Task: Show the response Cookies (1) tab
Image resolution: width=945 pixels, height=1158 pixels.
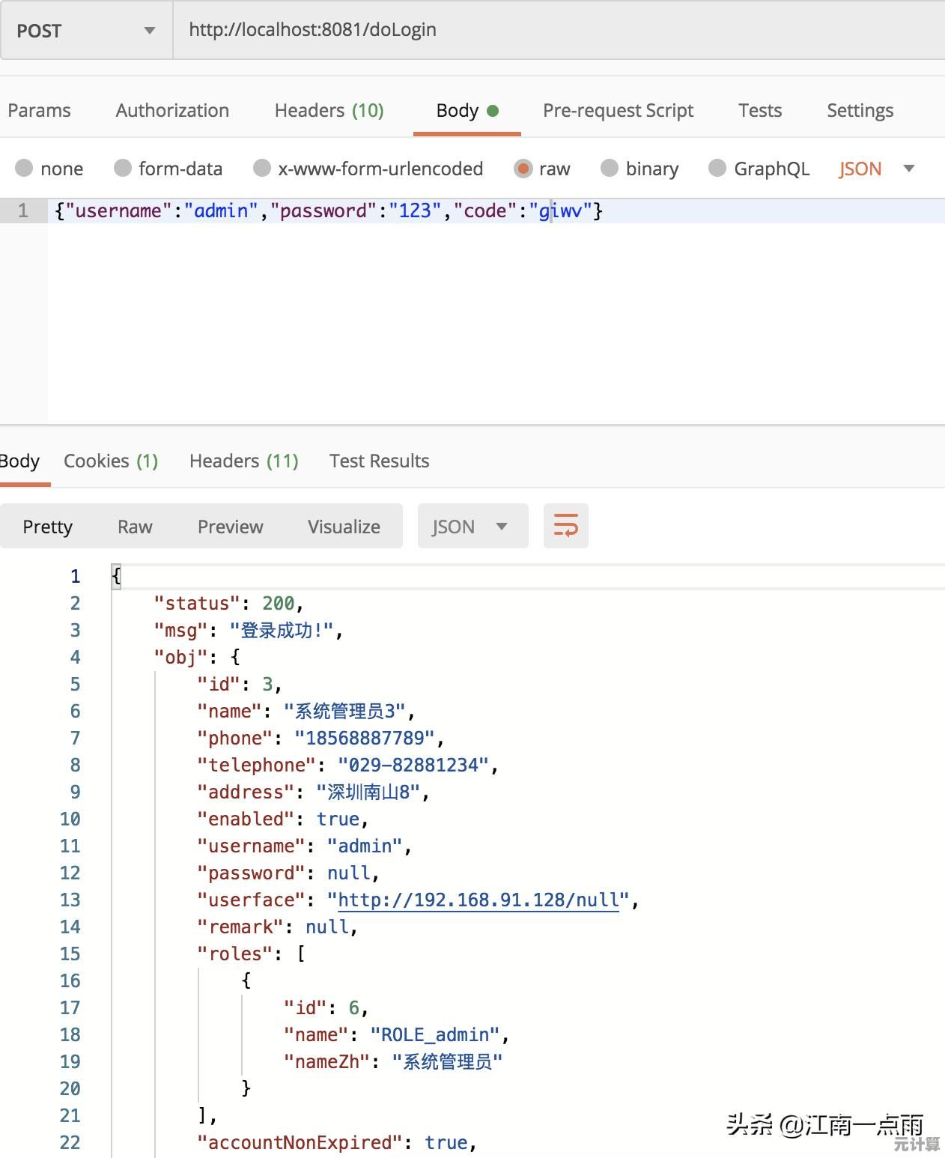Action: [111, 461]
